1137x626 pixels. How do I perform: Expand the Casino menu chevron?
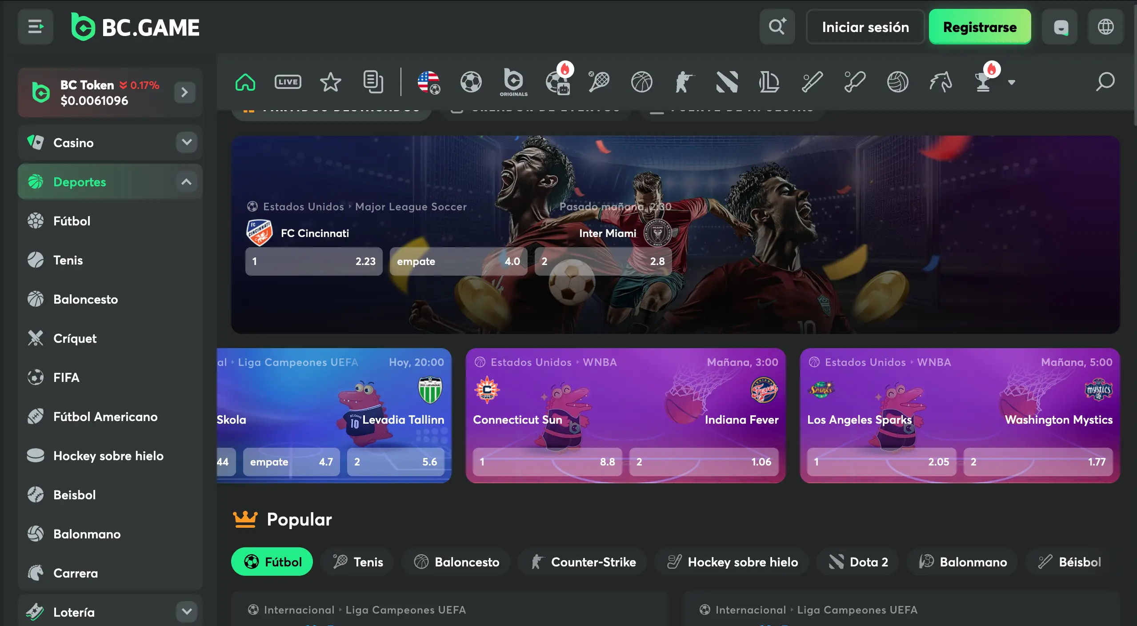tap(187, 142)
